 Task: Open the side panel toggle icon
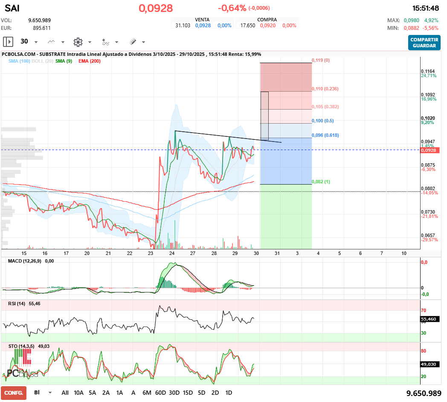[8, 42]
